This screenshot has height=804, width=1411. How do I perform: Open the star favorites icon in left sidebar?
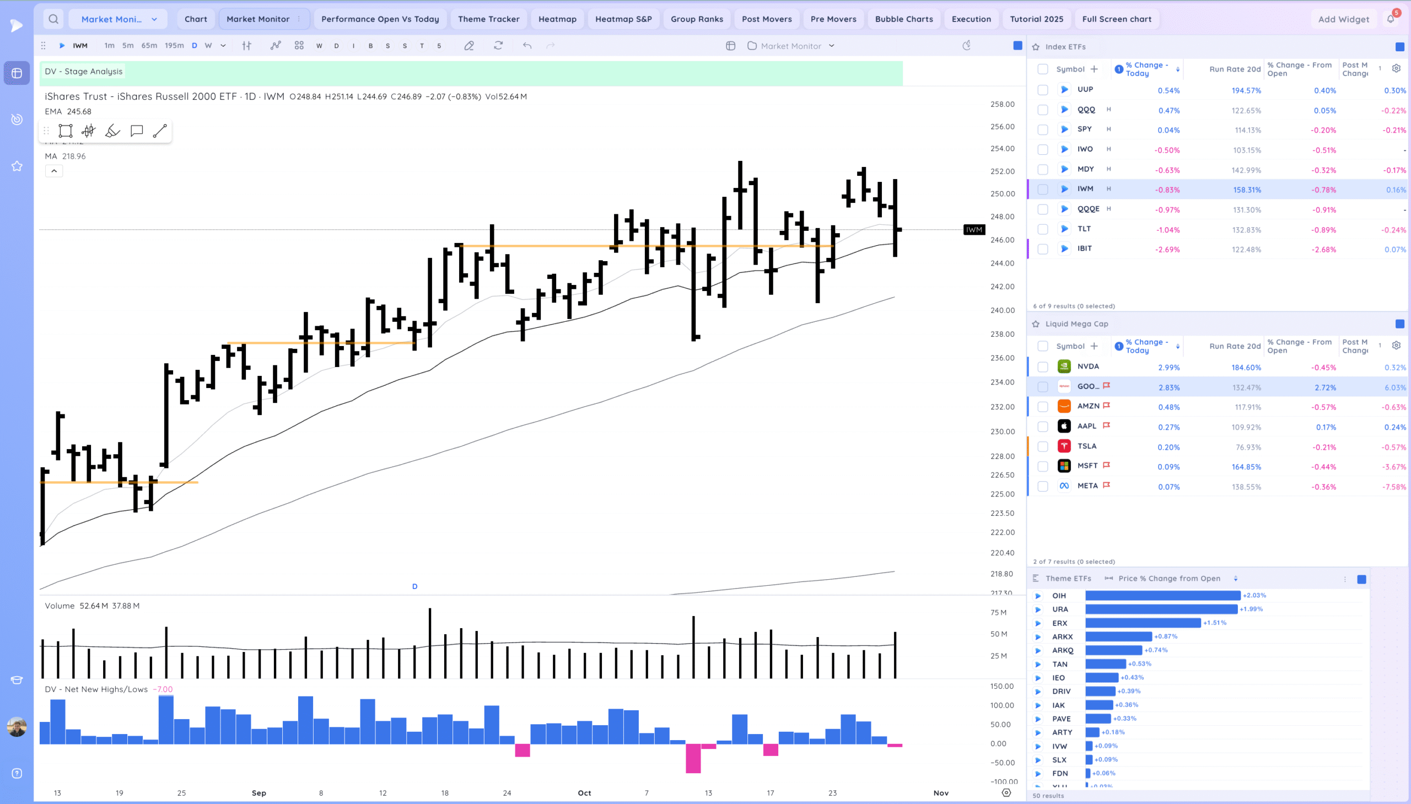click(x=17, y=166)
